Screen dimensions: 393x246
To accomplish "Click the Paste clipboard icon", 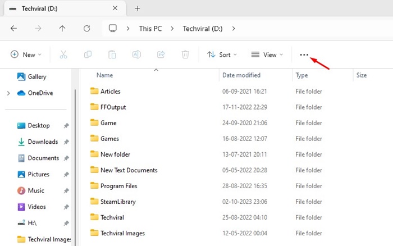I will [x=112, y=54].
